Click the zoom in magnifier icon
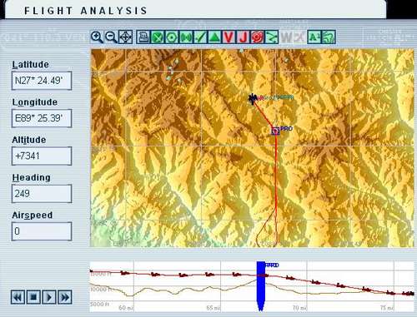Image resolution: width=417 pixels, height=317 pixels. pos(97,37)
